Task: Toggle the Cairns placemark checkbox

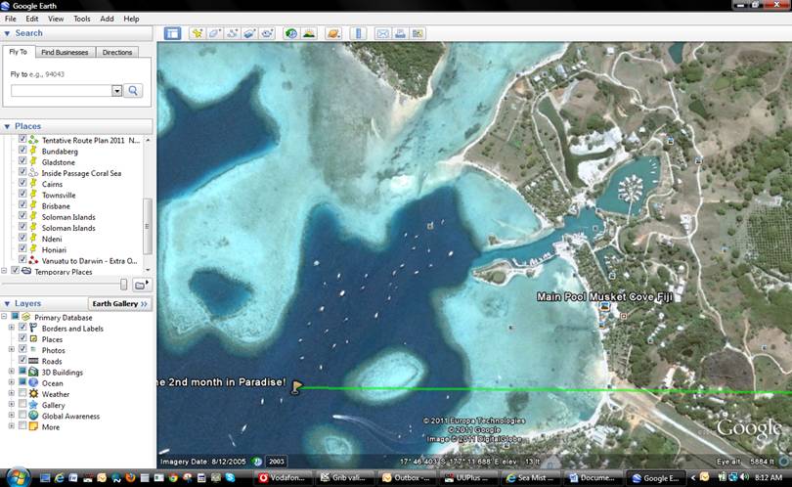Action: pyautogui.click(x=22, y=182)
